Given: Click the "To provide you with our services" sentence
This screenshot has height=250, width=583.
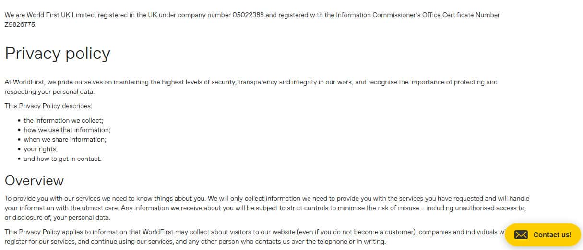Looking at the screenshot, I should 53,198.
